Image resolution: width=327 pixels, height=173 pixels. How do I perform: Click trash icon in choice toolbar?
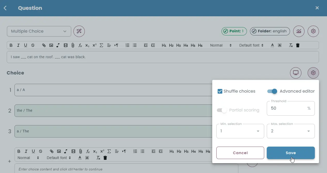click(105, 158)
